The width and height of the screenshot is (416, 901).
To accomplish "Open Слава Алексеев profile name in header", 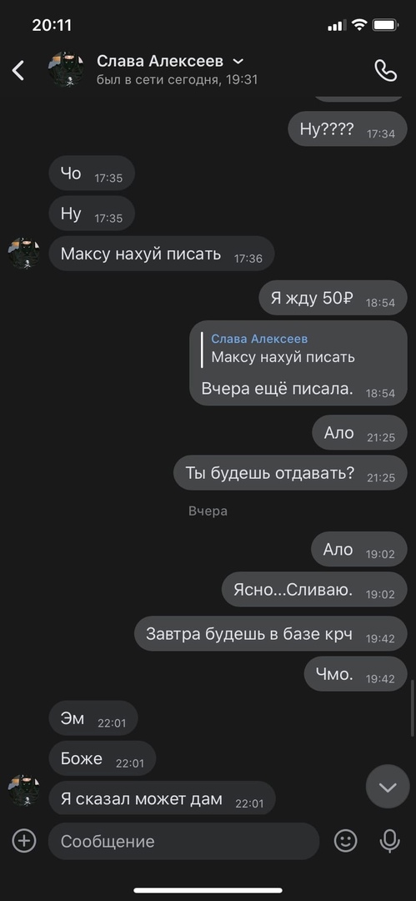I will (160, 61).
